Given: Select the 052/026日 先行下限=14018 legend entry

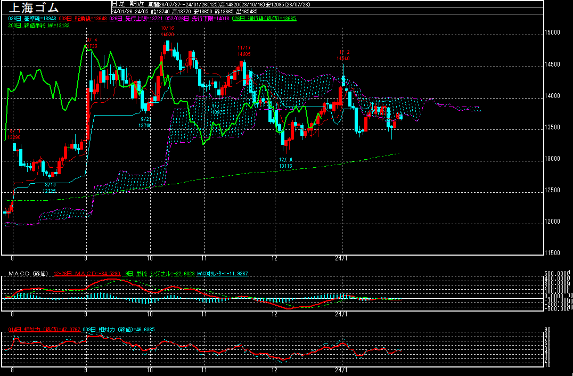Looking at the screenshot, I should [x=198, y=18].
